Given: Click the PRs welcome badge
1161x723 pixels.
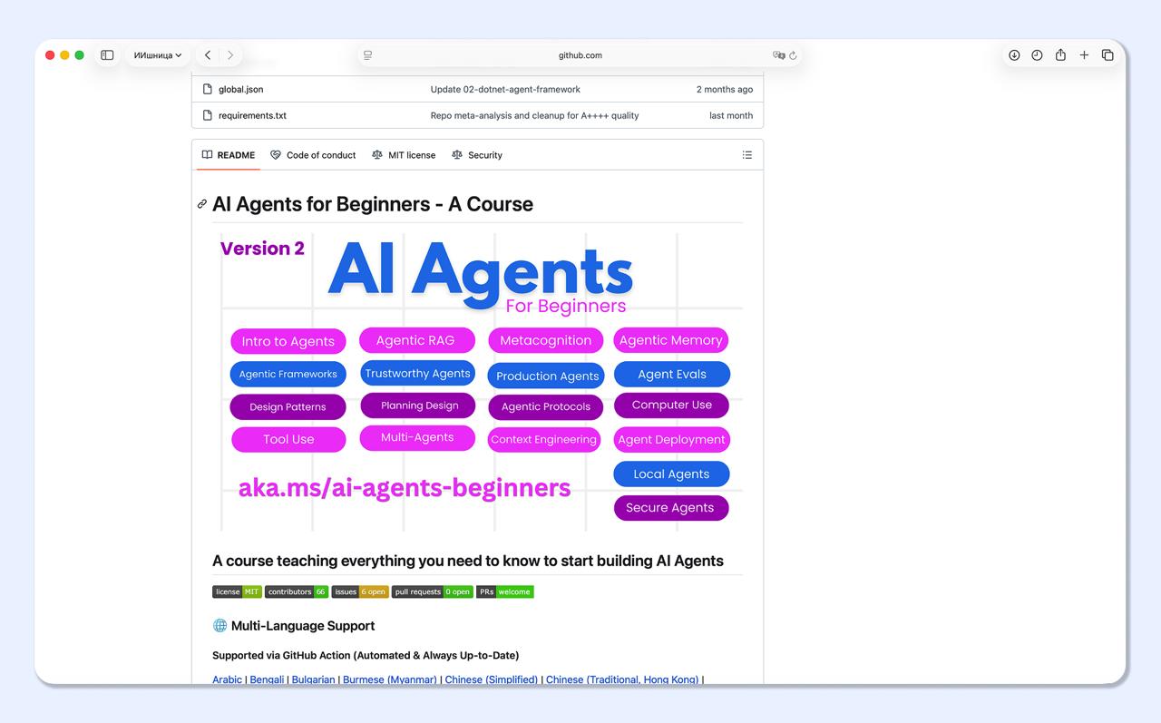Looking at the screenshot, I should [505, 591].
